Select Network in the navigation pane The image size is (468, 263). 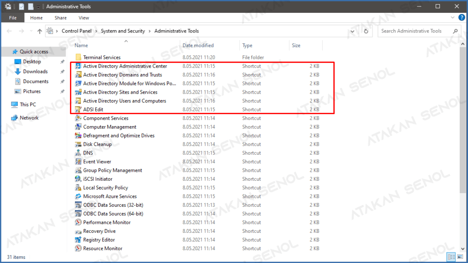pos(29,118)
